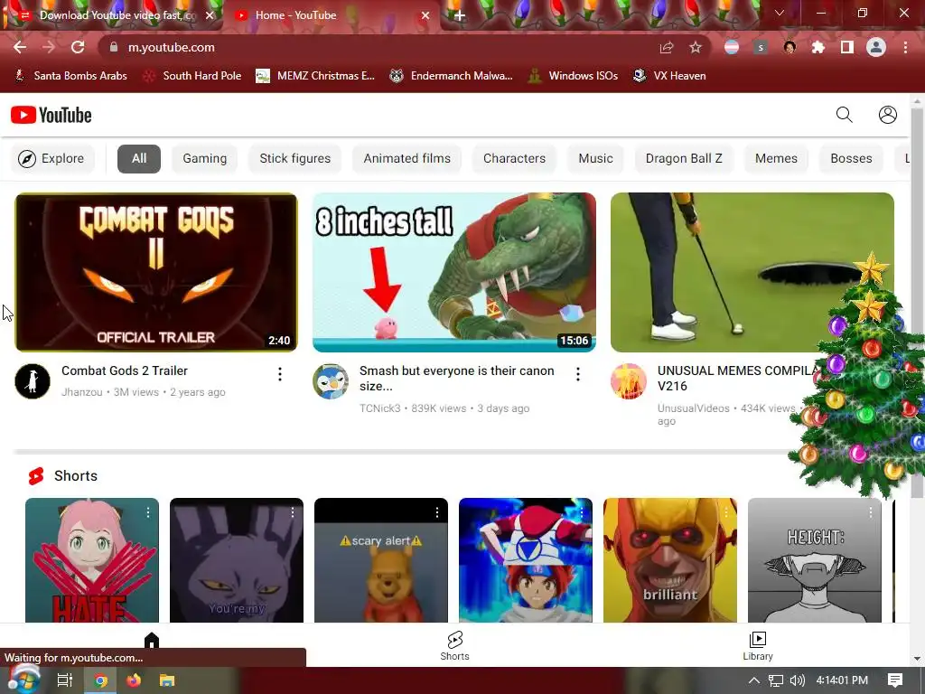Image resolution: width=925 pixels, height=694 pixels.
Task: Open TCNick3 channel avatar
Action: [x=331, y=381]
